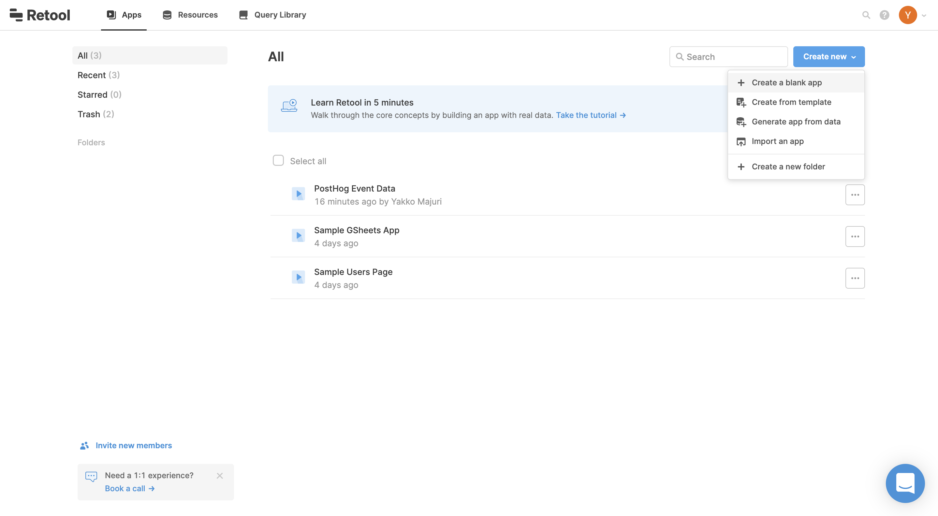The width and height of the screenshot is (938, 516).
Task: Click the Retool logo
Action: click(x=40, y=15)
